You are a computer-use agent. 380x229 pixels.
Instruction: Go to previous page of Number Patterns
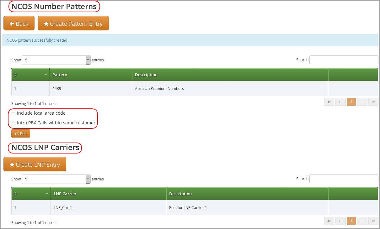[340, 102]
